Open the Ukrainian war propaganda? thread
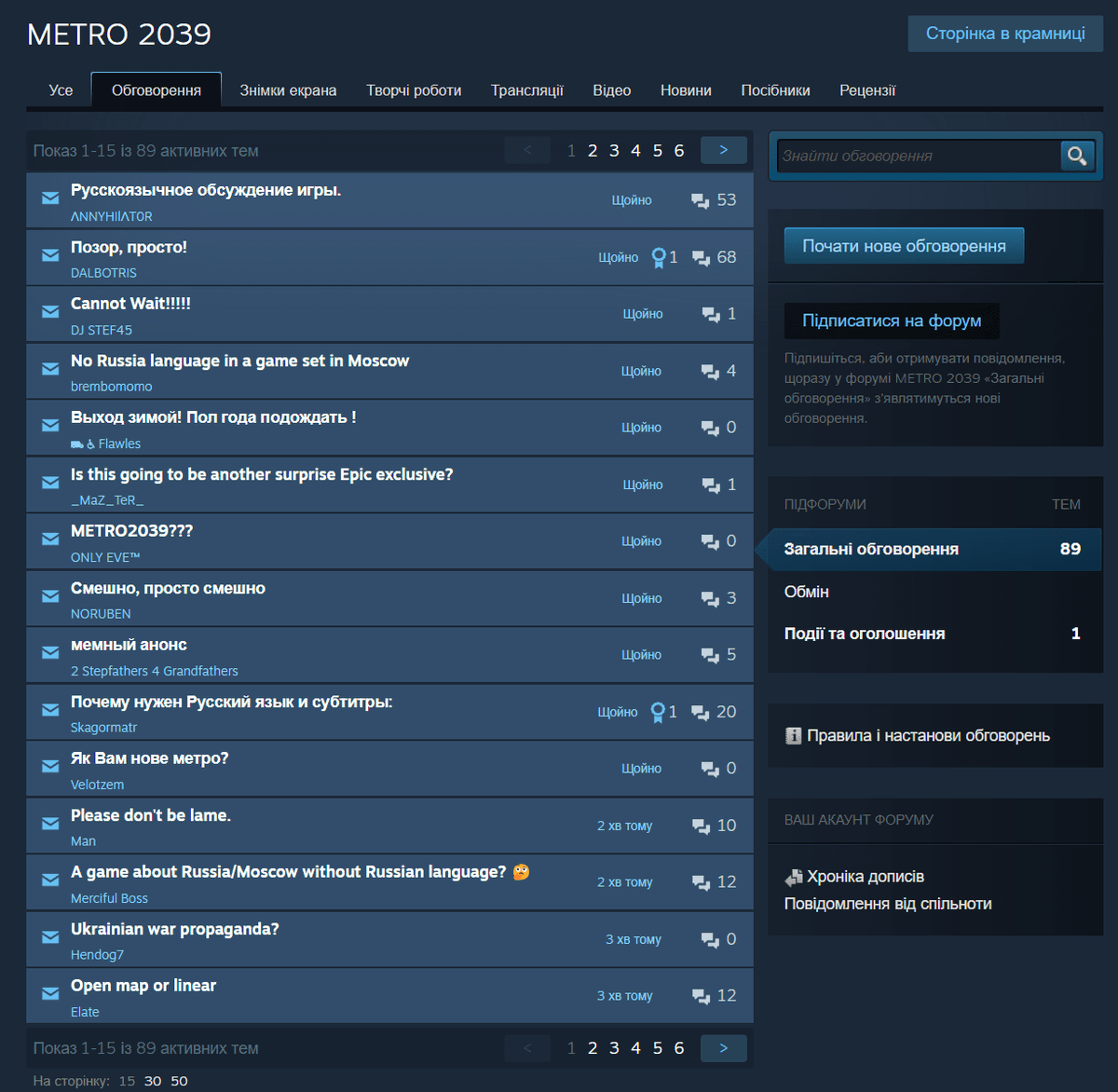This screenshot has width=1118, height=1092. pos(175,929)
